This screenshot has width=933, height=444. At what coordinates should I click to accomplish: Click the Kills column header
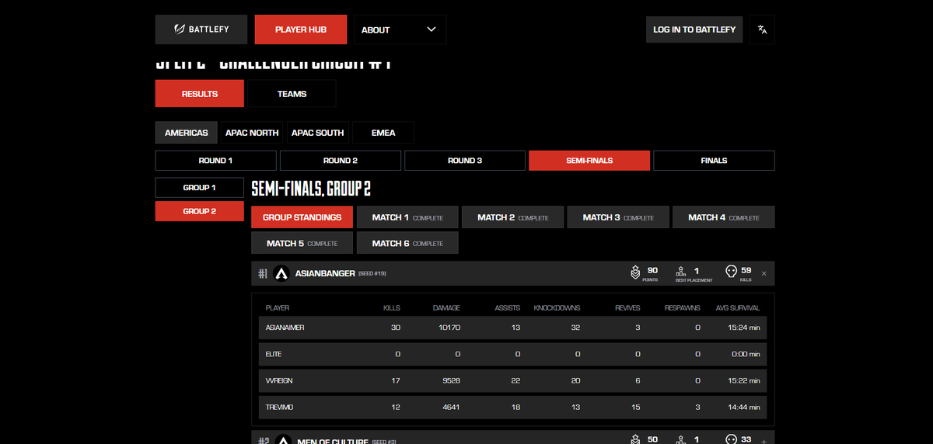[392, 308]
